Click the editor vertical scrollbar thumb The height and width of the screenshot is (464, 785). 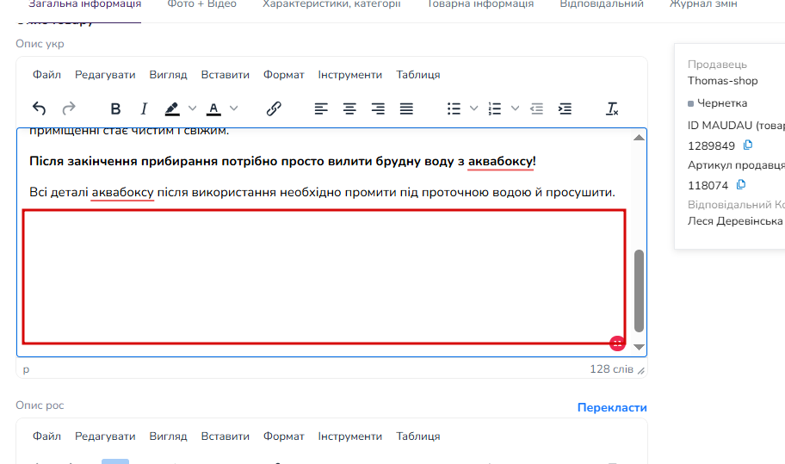click(x=639, y=291)
